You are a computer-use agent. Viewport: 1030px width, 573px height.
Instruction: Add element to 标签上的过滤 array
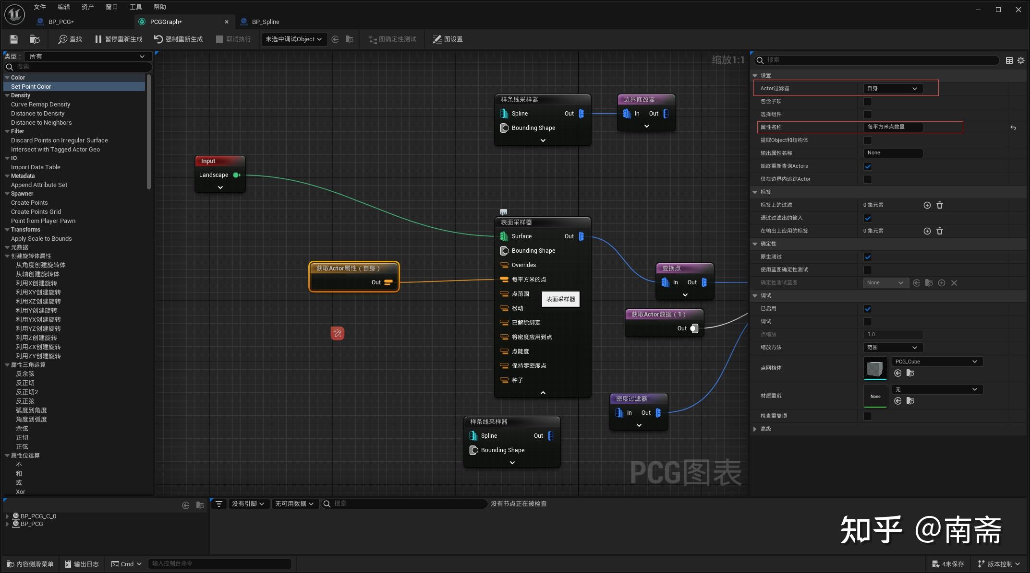927,205
